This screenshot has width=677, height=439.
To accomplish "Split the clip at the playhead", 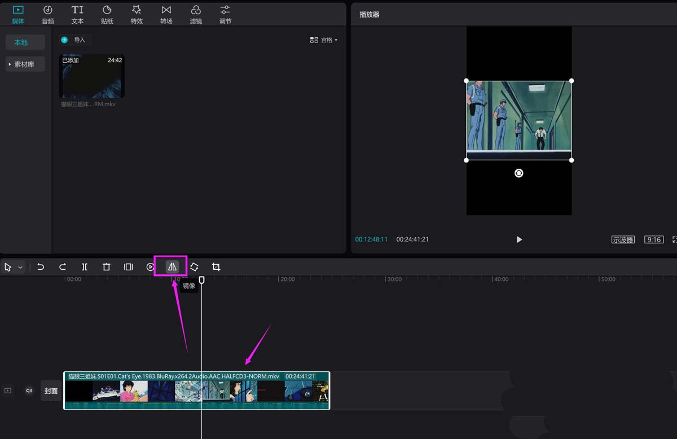I will 84,267.
